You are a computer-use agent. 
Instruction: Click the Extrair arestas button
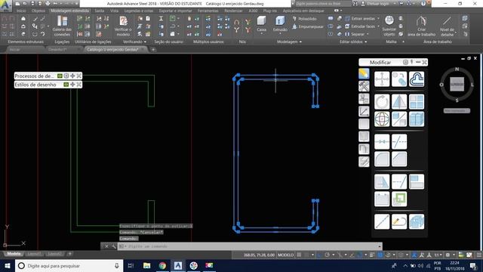point(360,18)
